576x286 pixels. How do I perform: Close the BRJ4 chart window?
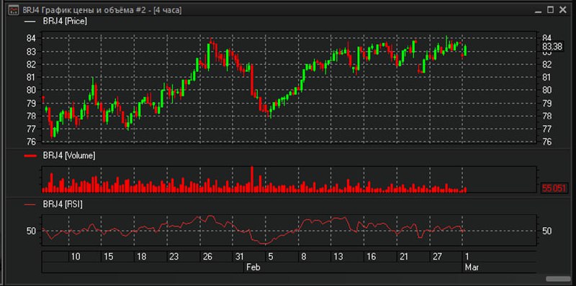(563, 10)
